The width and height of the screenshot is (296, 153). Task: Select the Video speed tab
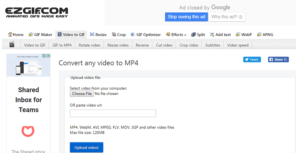click(238, 45)
